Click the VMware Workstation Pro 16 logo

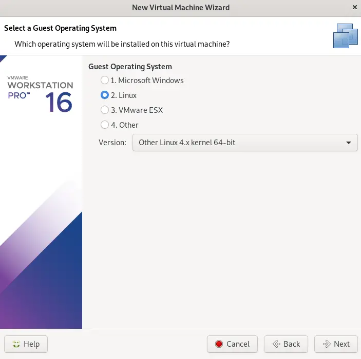[x=40, y=94]
